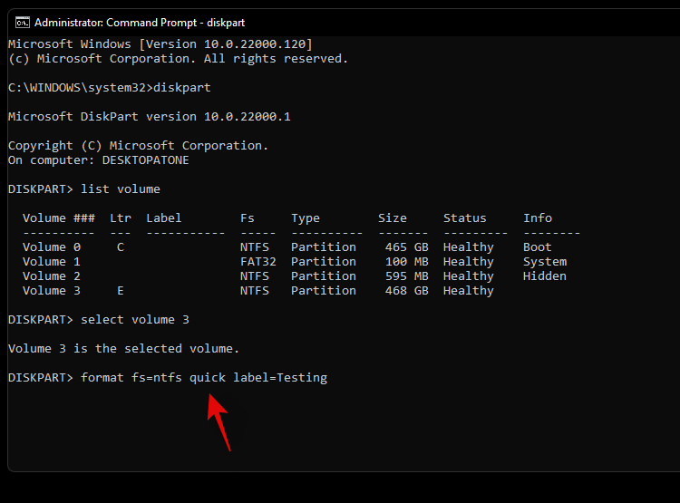
Task: Click the "FAT32" file system entry
Action: pos(258,262)
